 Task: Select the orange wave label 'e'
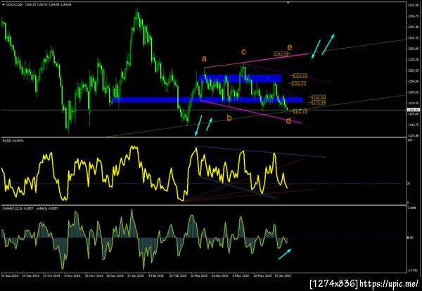[x=290, y=47]
